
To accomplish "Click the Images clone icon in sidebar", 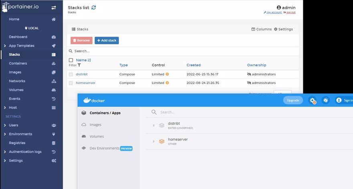I will click(54, 72).
